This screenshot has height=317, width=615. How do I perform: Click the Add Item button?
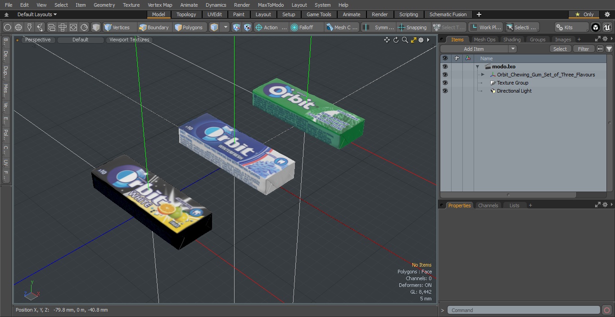click(x=474, y=49)
